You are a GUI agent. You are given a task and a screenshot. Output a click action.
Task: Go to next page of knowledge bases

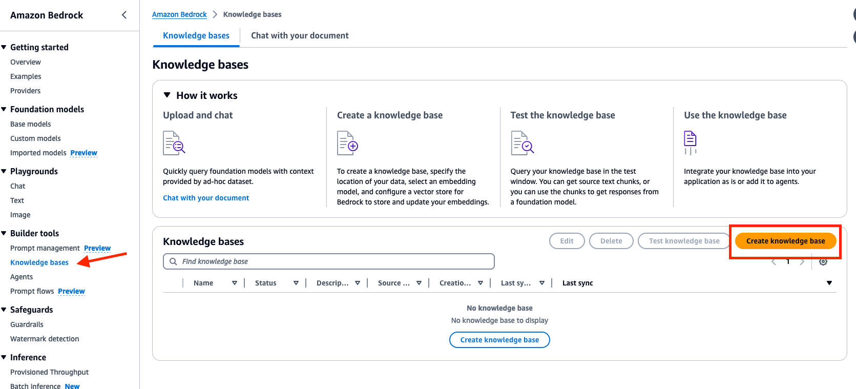(802, 262)
